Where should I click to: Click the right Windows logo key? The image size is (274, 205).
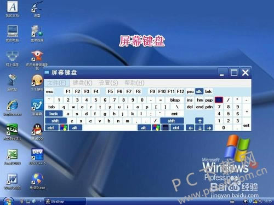tap(156, 128)
